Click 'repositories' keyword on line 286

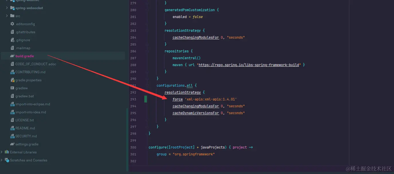click(x=177, y=51)
